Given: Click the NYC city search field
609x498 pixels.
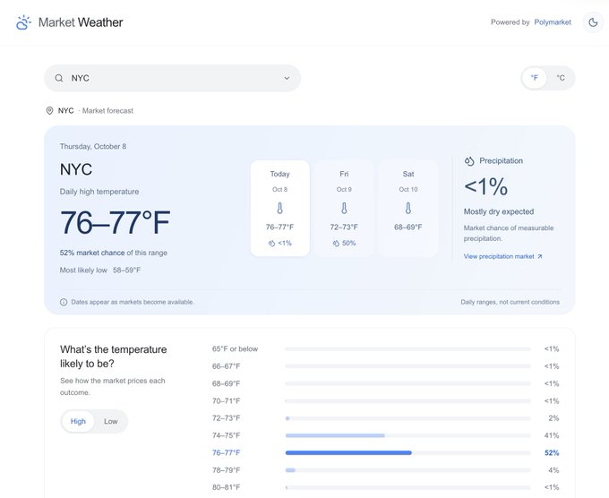Looking at the screenshot, I should [x=173, y=78].
